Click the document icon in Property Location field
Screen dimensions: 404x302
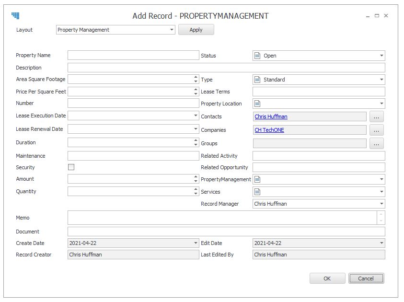(x=257, y=104)
